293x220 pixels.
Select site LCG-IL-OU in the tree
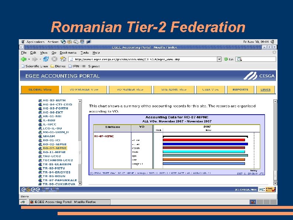pyautogui.click(x=52, y=128)
